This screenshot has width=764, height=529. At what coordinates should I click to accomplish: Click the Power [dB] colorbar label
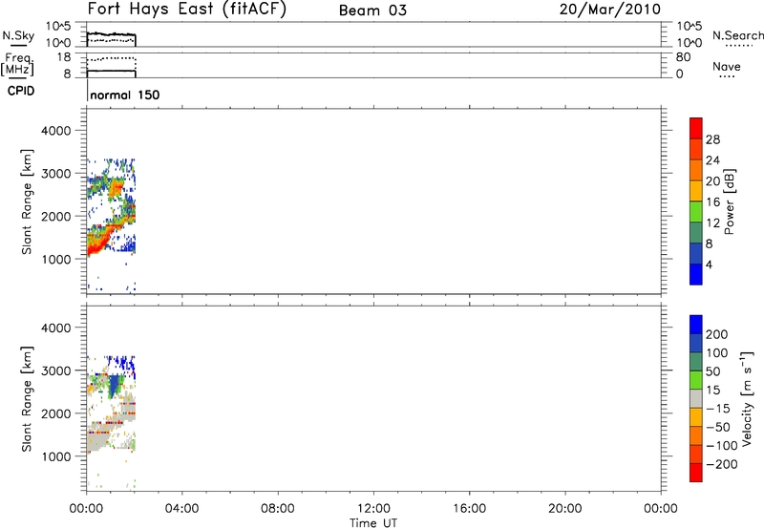tap(730, 201)
